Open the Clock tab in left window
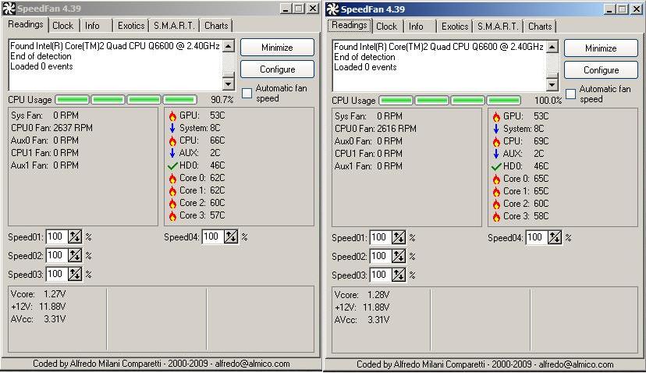646x373 pixels. click(63, 26)
